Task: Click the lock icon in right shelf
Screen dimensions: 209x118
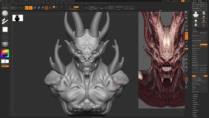Action: 186,46
